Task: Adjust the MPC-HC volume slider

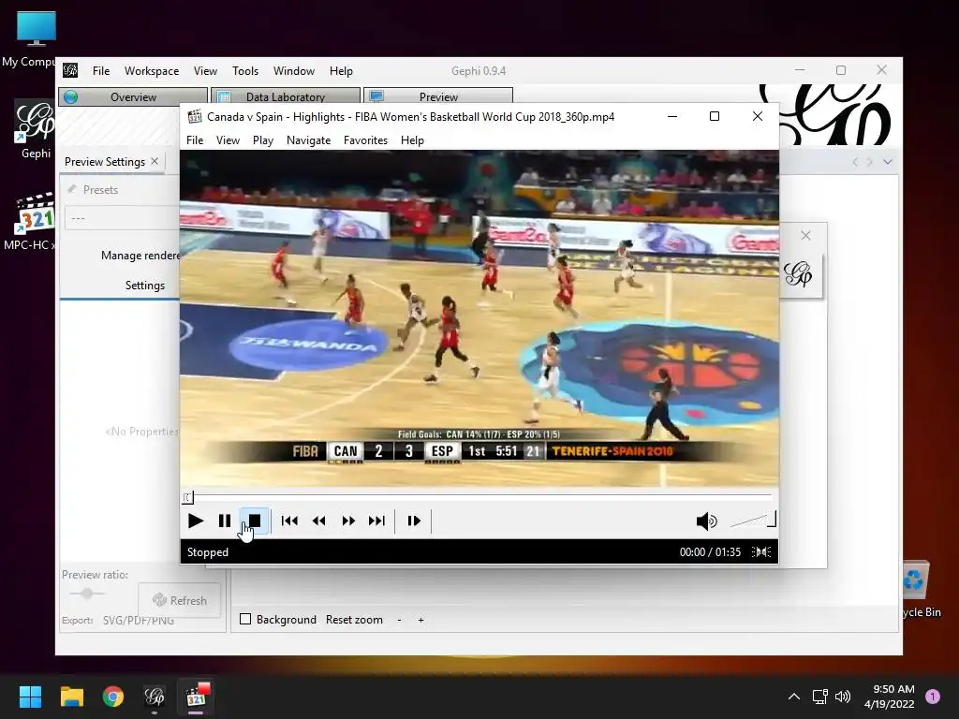Action: pyautogui.click(x=753, y=520)
